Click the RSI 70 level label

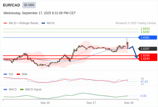[x=142, y=79]
